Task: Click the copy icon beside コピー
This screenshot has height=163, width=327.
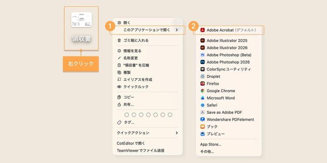Action: click(x=119, y=97)
